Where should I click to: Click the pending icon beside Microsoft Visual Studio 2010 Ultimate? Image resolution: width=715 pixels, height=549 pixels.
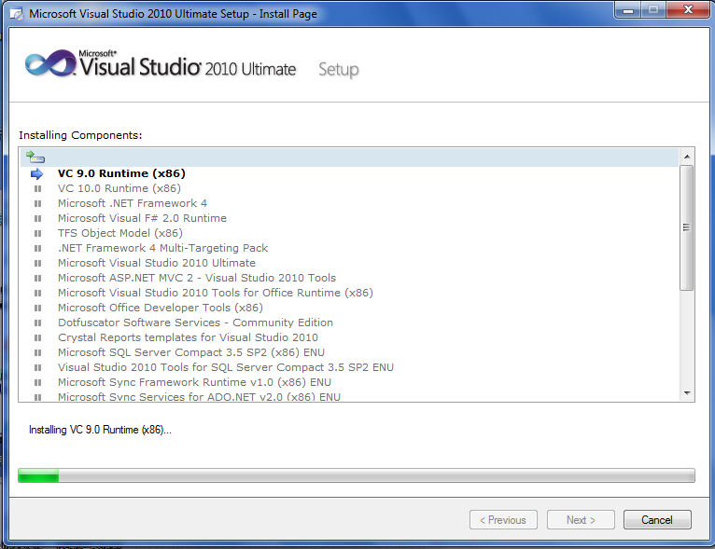(x=38, y=263)
